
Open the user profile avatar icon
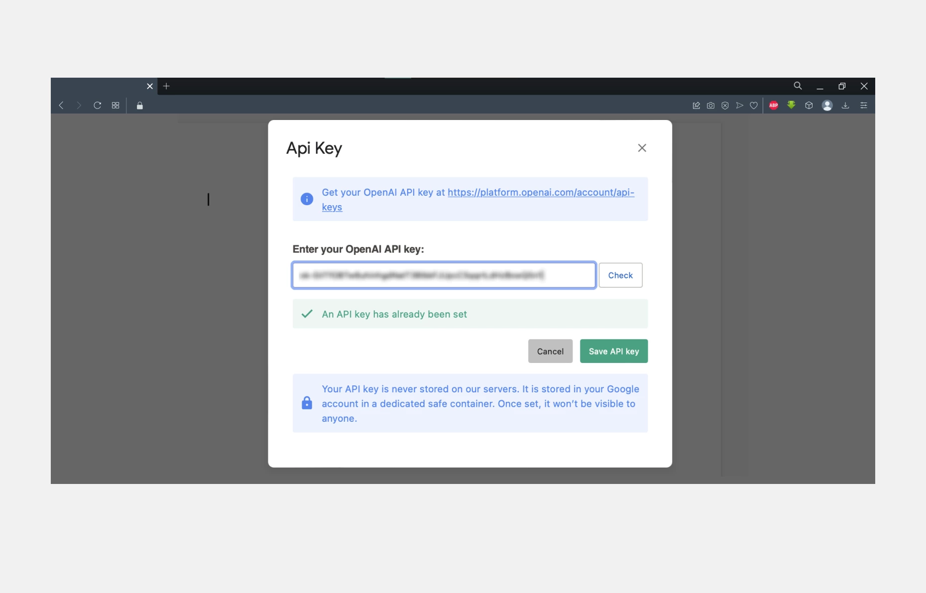click(827, 106)
